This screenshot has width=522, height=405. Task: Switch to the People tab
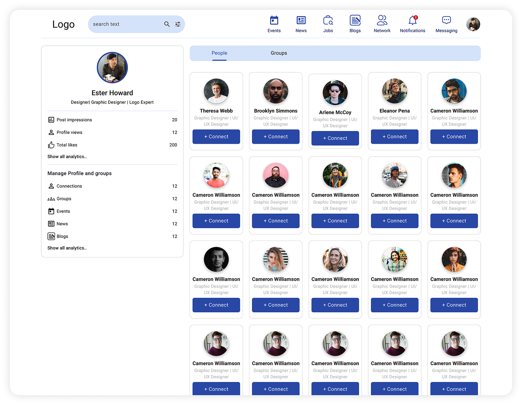[x=219, y=53]
